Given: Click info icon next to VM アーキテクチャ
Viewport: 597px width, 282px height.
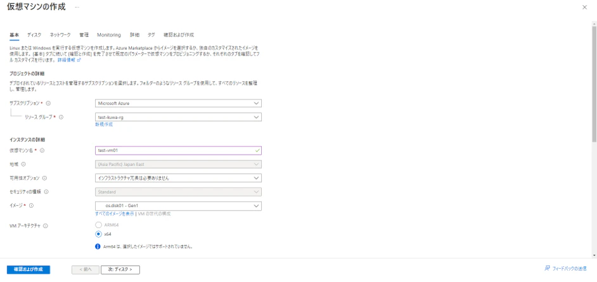Looking at the screenshot, I should (45, 226).
